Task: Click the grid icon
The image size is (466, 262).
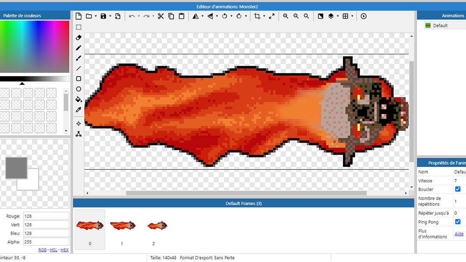Action: (x=345, y=16)
